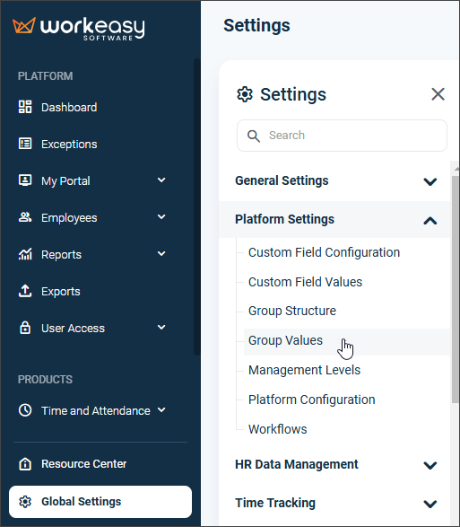
Task: Click the settings panel vertical scrollbar
Action: [455, 288]
